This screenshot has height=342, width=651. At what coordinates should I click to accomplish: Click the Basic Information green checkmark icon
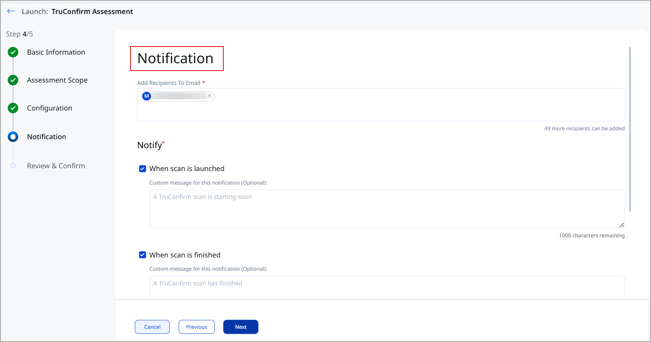(x=13, y=52)
